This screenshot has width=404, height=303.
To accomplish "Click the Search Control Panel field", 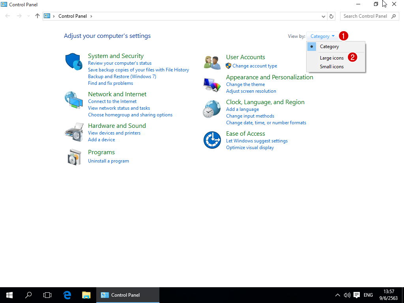I will 365,16.
